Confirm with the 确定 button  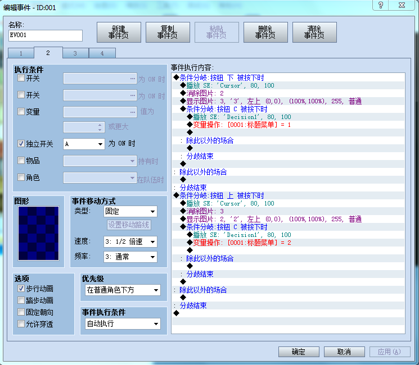coord(299,352)
